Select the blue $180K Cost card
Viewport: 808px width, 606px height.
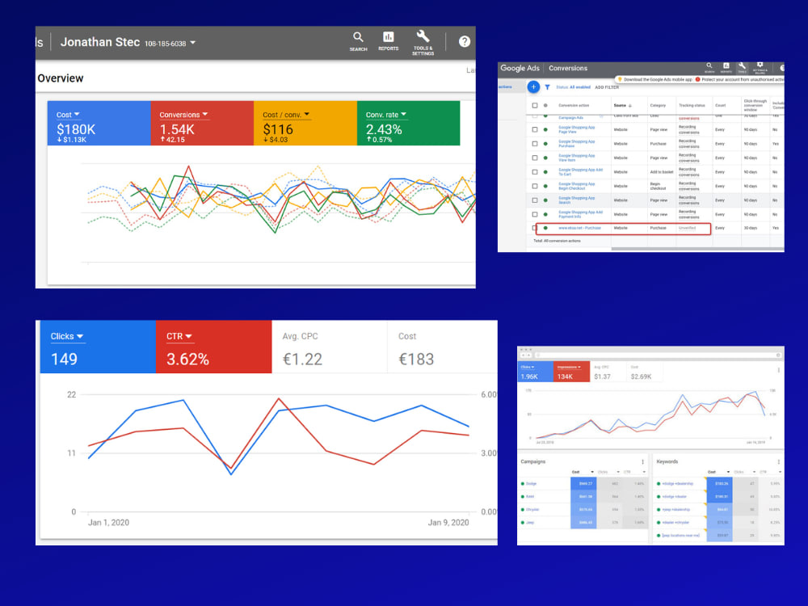pos(99,123)
